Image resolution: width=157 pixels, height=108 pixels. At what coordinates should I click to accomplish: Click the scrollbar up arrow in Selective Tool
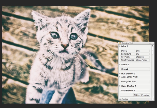point(153,46)
